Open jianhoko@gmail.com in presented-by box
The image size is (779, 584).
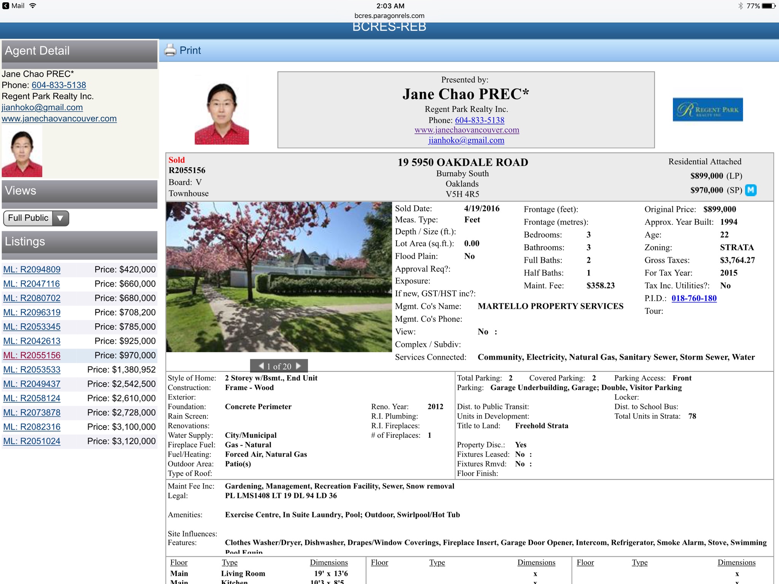466,140
